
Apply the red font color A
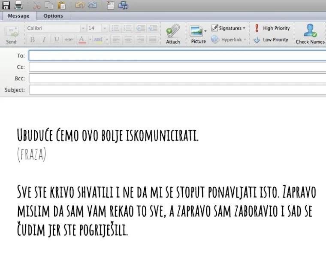(82, 40)
